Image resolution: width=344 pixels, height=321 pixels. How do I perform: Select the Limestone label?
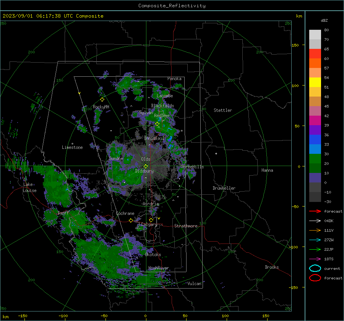tap(72, 147)
